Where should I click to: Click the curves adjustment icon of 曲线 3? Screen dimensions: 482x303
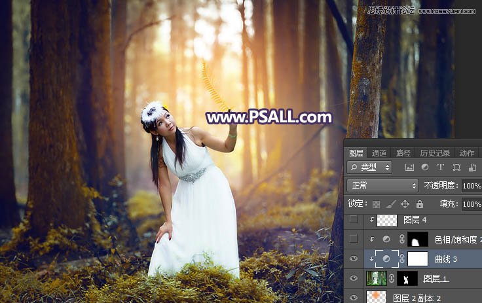pyautogui.click(x=386, y=258)
